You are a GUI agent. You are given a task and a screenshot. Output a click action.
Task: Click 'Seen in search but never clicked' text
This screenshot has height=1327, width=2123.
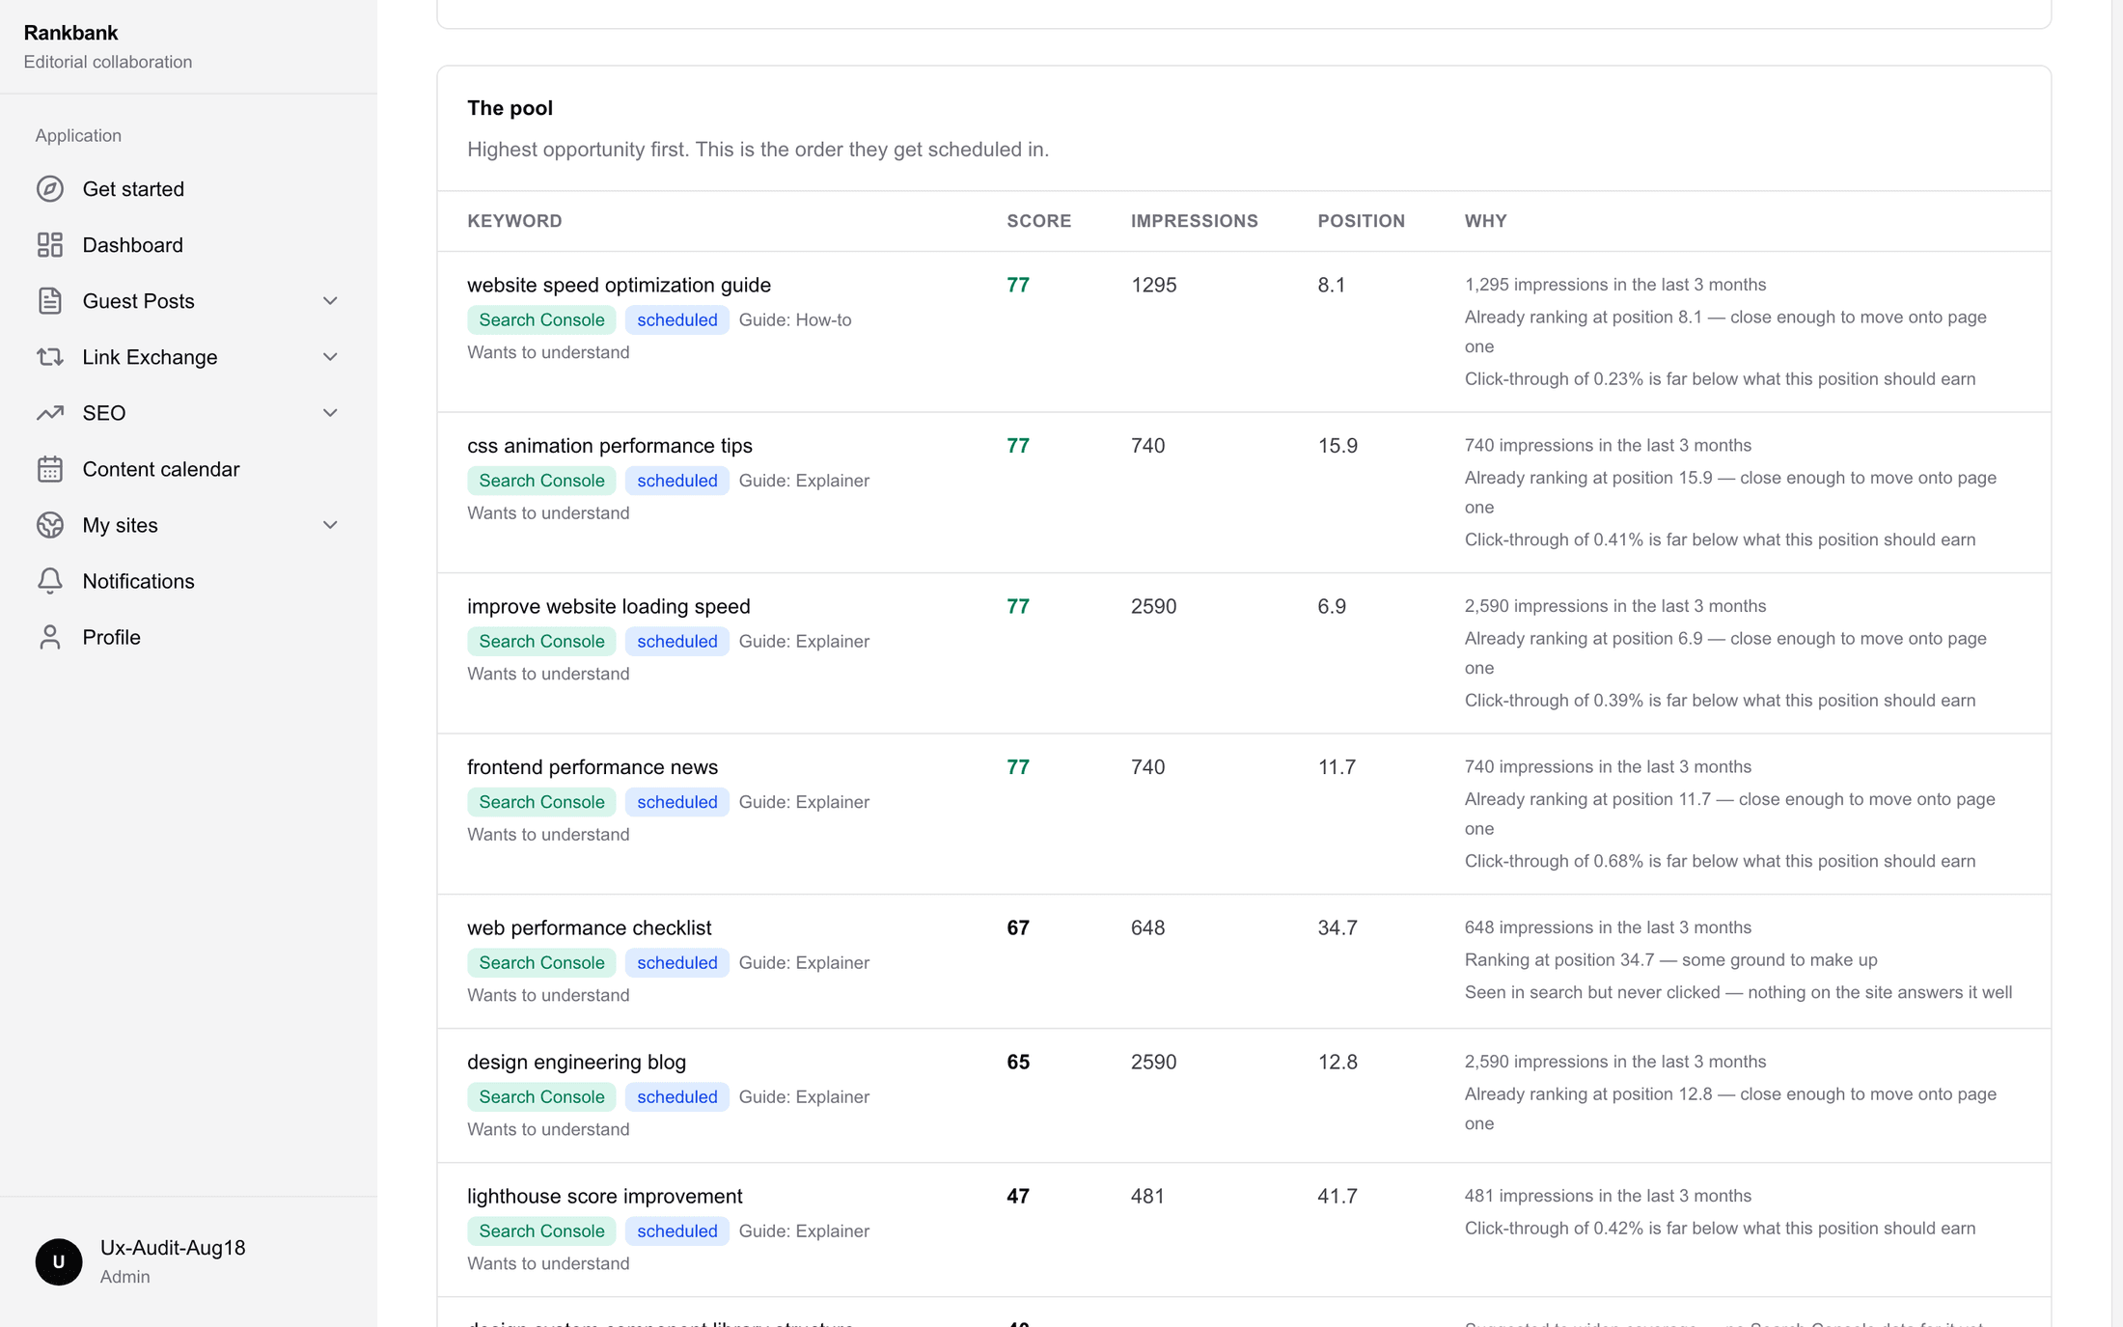[x=1738, y=992]
